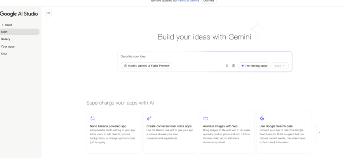This screenshot has height=158, width=345.
Task: Click the back chevron next to Build
Action: [3, 25]
